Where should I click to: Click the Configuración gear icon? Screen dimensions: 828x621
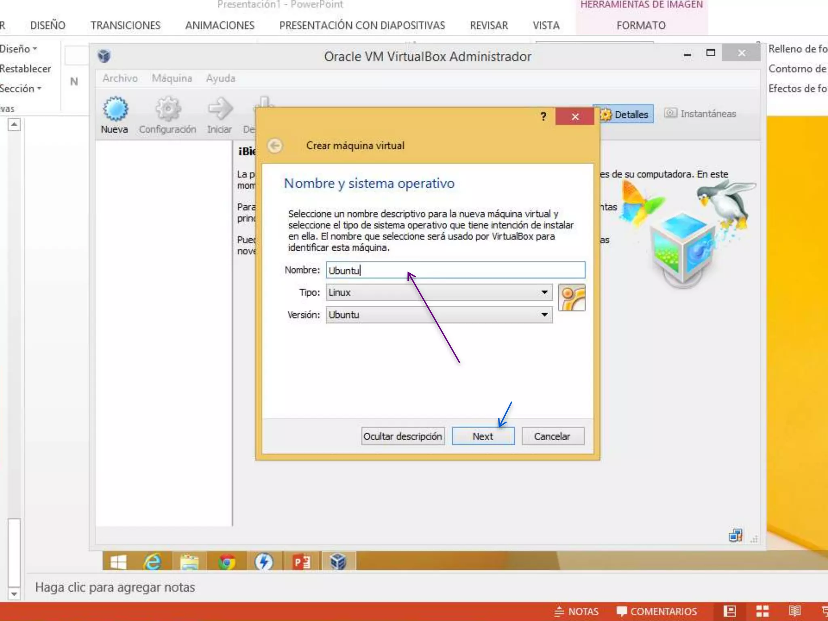168,109
